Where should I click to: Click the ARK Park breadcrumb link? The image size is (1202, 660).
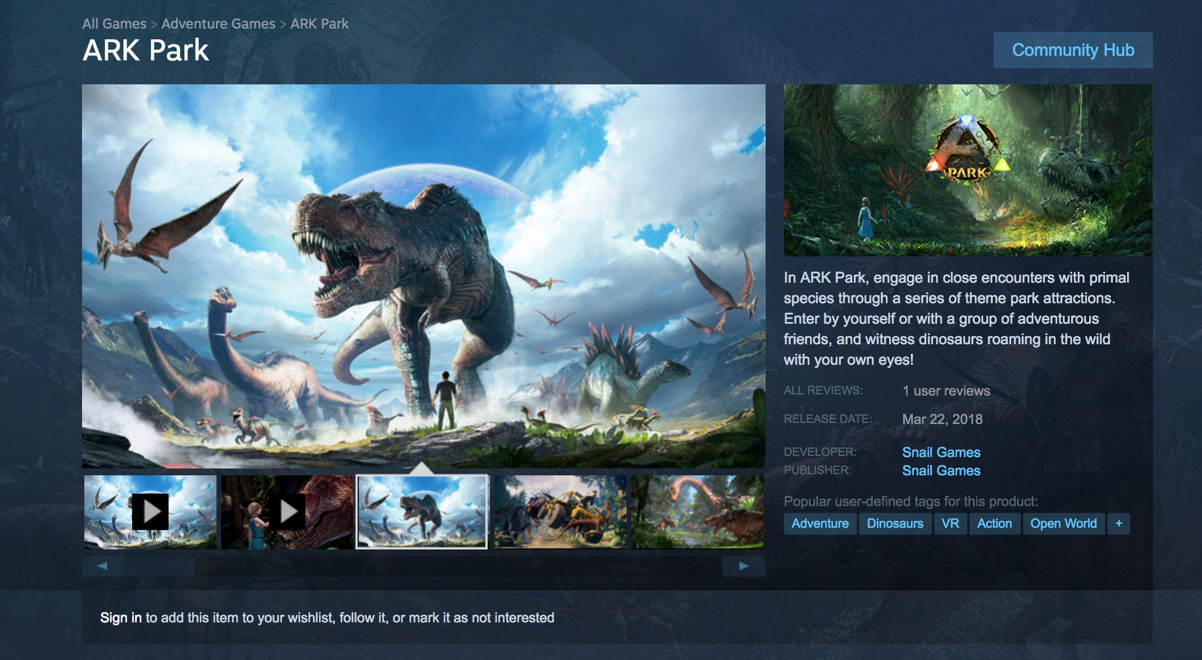(x=319, y=23)
